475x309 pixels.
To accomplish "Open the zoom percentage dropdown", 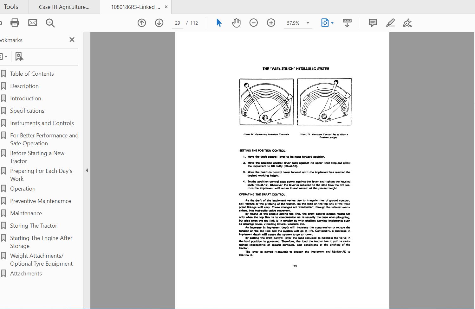I will point(307,23).
